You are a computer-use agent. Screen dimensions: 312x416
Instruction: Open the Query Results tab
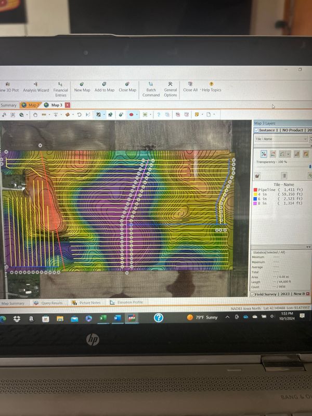(x=48, y=303)
